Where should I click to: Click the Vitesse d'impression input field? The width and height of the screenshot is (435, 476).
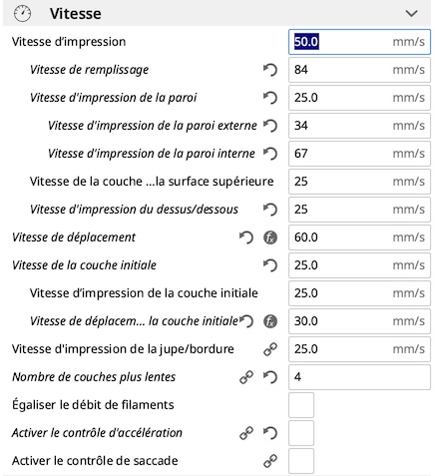[x=359, y=42]
